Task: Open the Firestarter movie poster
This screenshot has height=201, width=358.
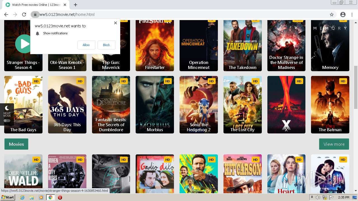Action: 155,46
